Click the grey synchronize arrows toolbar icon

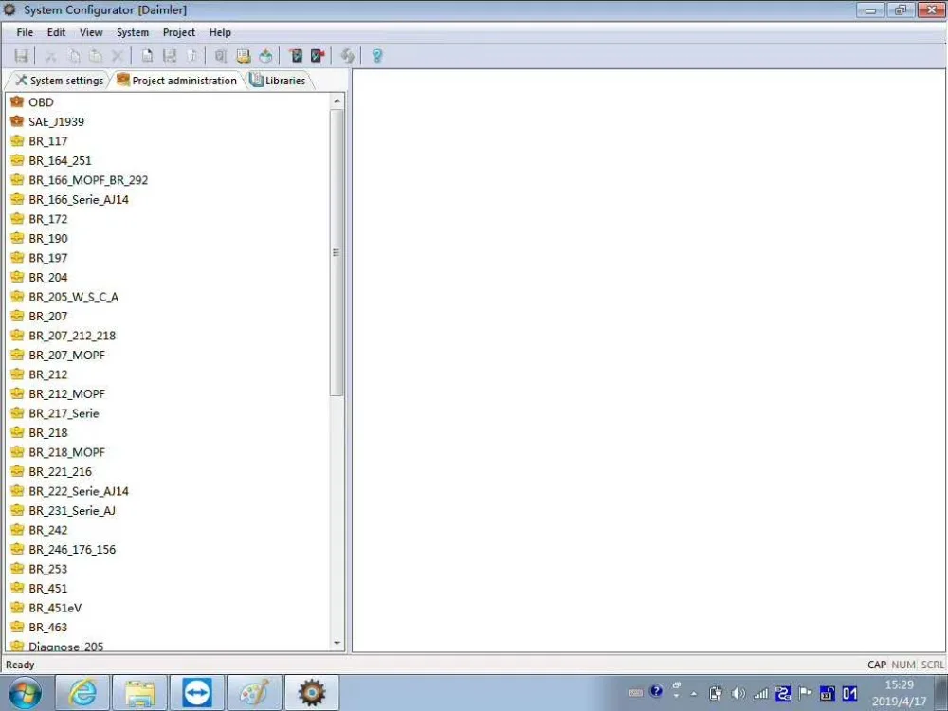pos(347,56)
